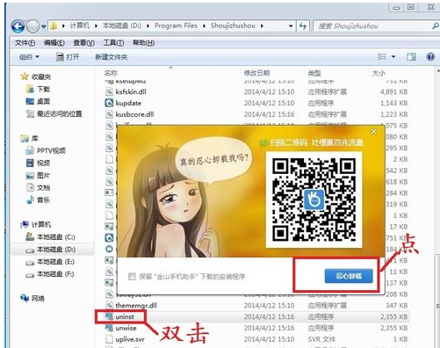Viewport: 440px width, 348px height.
Task: Open 本地磁盘 (D:) in navigation pane
Action: coord(51,250)
